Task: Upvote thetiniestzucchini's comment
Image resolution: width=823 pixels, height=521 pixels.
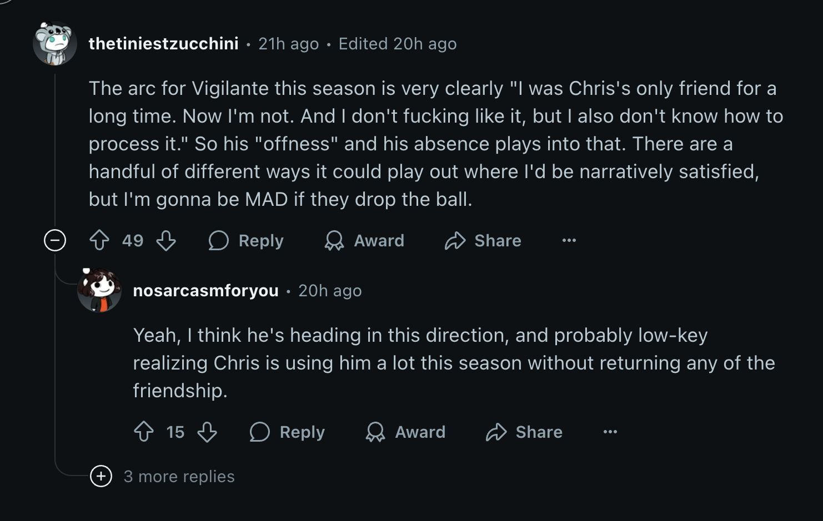Action: [x=99, y=240]
